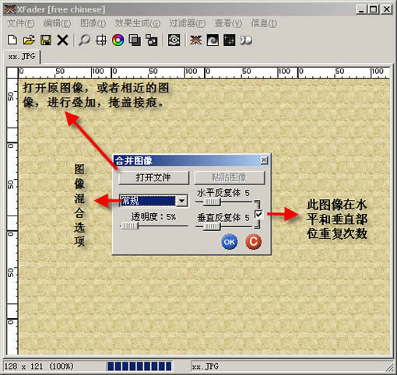397x375 pixels.
Task: Cancel with the red C button
Action: (x=253, y=242)
